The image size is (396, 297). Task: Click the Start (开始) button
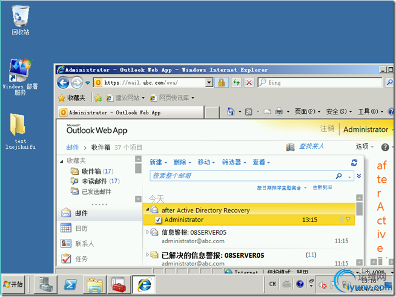[x=13, y=284]
